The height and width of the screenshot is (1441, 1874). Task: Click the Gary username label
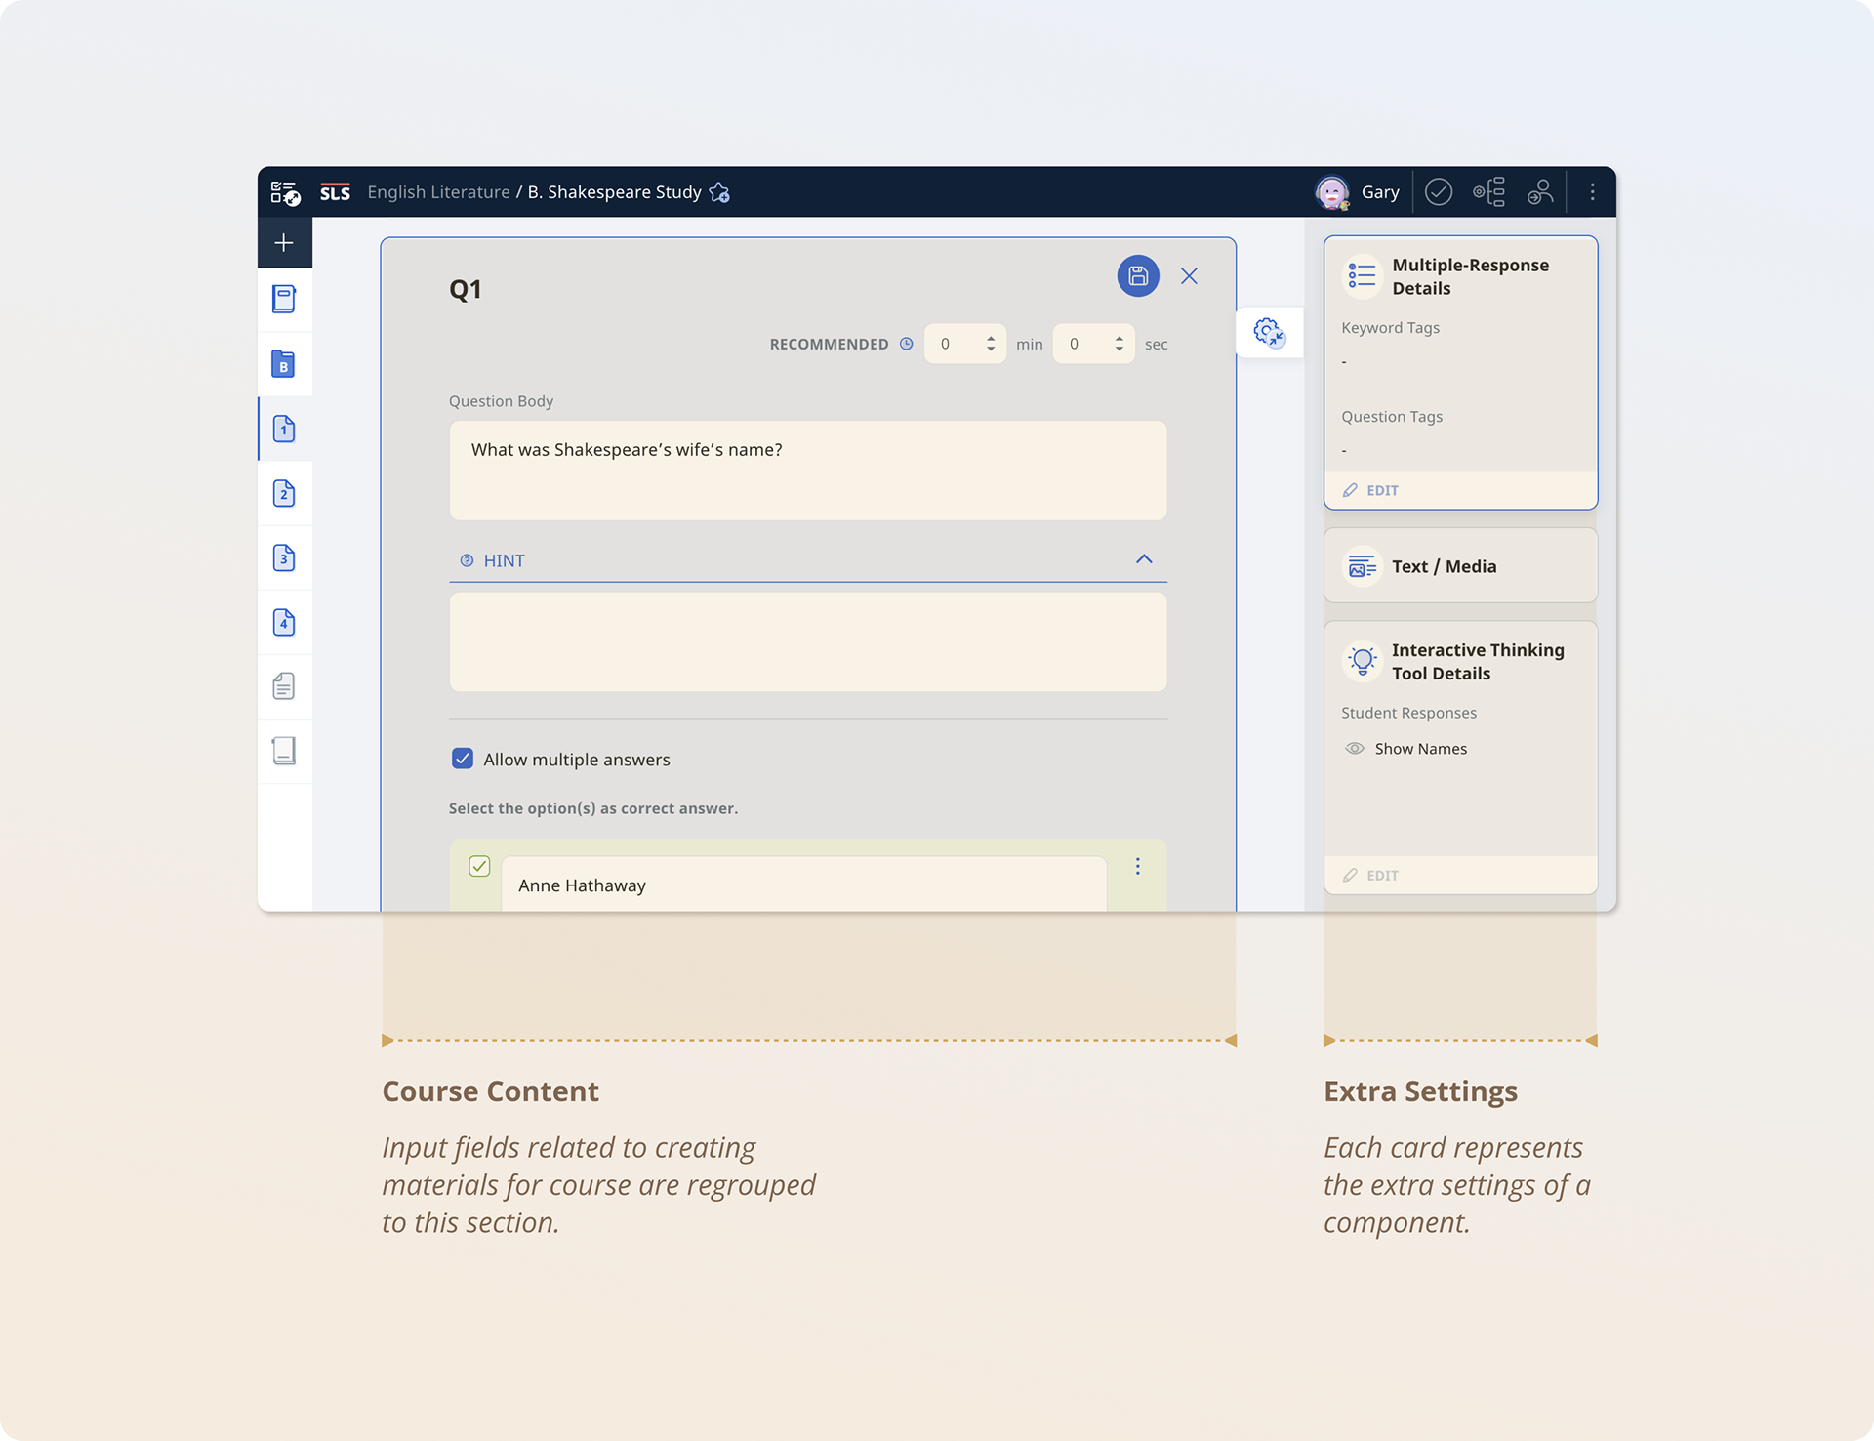[x=1380, y=192]
